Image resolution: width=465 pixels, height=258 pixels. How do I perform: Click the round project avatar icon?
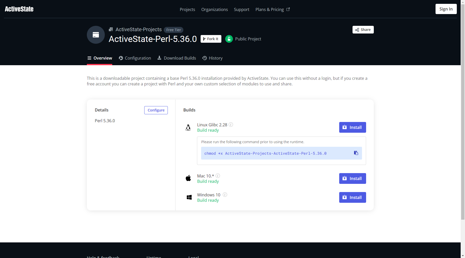[x=96, y=35]
